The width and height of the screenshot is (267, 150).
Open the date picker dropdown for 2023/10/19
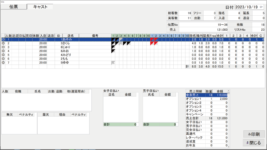tap(261, 7)
